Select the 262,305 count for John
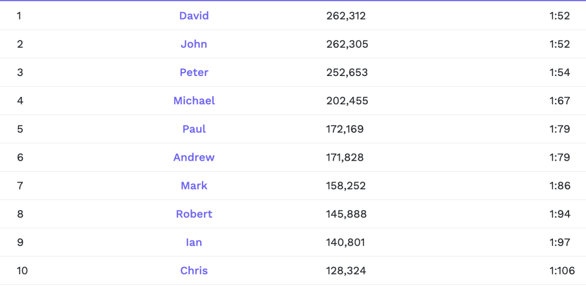 click(347, 44)
